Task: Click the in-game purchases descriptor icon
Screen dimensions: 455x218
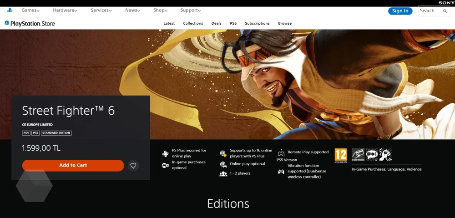Action: click(x=358, y=154)
